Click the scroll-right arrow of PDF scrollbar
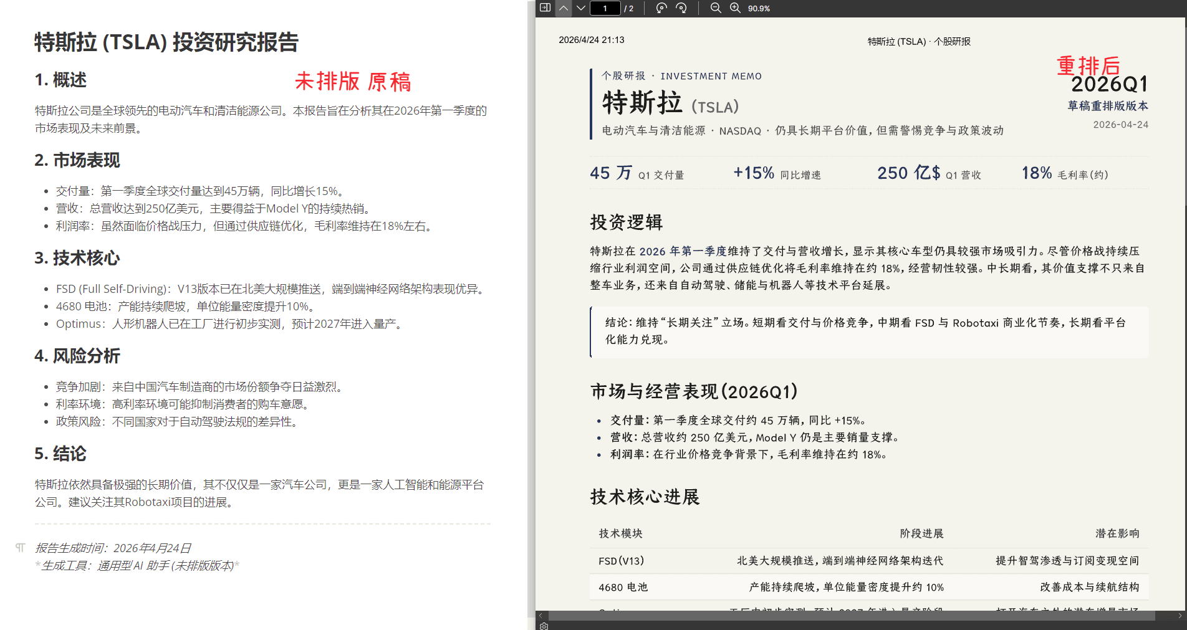Viewport: 1187px width, 630px height. 1180,616
